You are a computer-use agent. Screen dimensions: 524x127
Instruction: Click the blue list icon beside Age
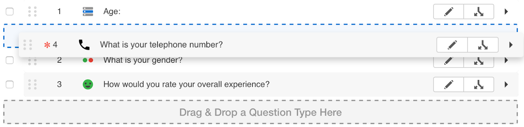(88, 11)
